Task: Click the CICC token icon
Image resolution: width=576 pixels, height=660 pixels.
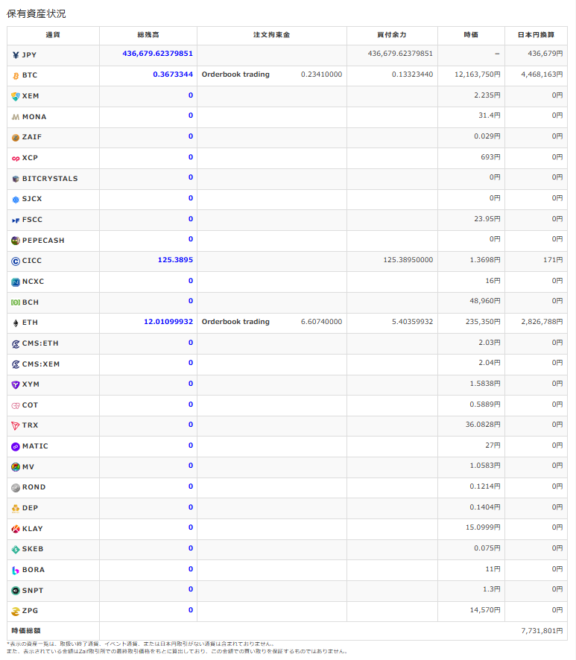Action: 16,261
